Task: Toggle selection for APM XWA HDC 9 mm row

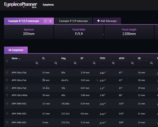Action: (x=7, y=122)
